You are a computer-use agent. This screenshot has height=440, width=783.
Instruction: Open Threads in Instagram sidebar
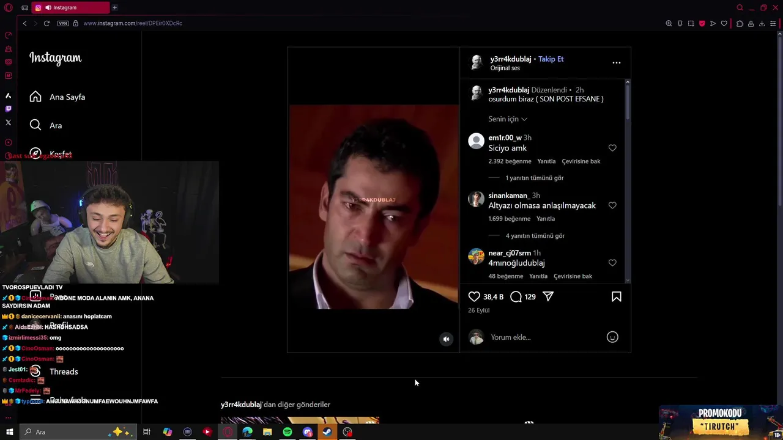54,372
